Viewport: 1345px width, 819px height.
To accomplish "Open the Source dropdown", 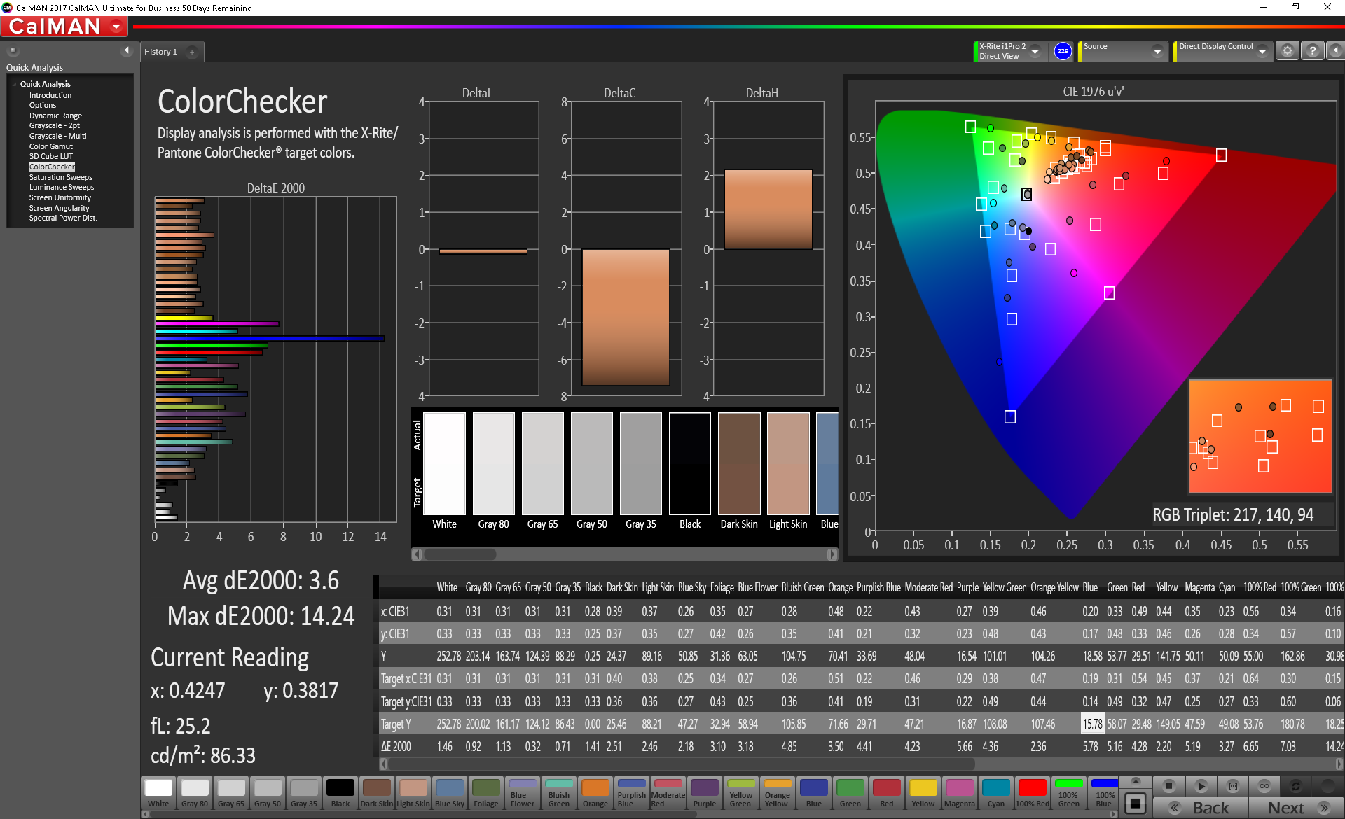I will 1157,51.
